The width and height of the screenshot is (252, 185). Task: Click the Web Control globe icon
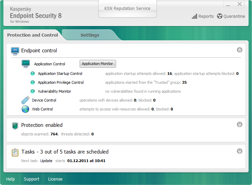(25, 109)
